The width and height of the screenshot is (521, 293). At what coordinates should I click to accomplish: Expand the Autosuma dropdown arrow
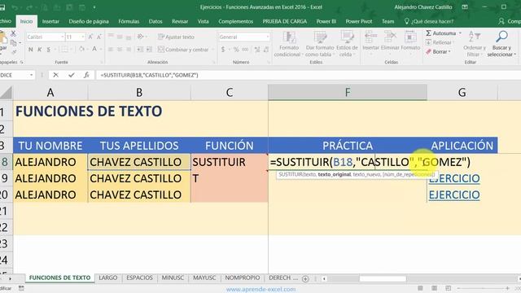pos(460,33)
